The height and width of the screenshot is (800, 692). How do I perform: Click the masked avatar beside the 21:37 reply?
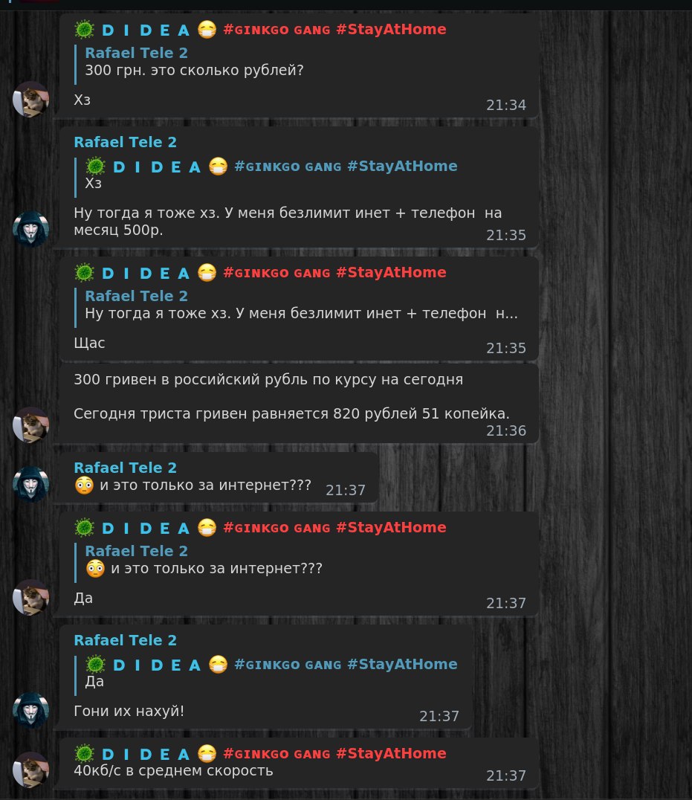pos(30,711)
